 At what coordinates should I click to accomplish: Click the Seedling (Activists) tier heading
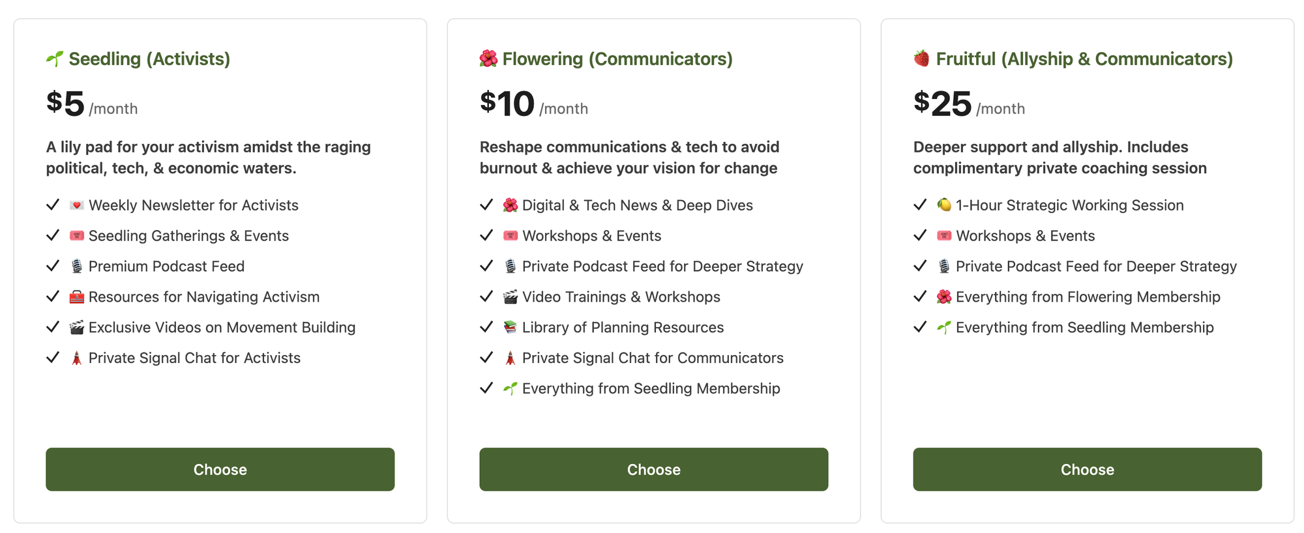tap(138, 59)
